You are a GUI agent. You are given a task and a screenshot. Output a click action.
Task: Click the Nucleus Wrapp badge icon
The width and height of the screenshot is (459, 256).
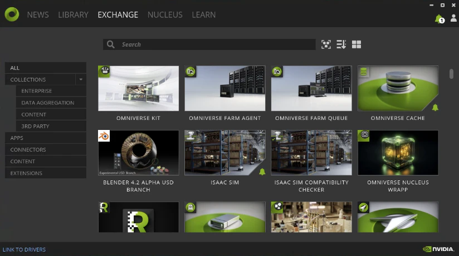pos(364,135)
